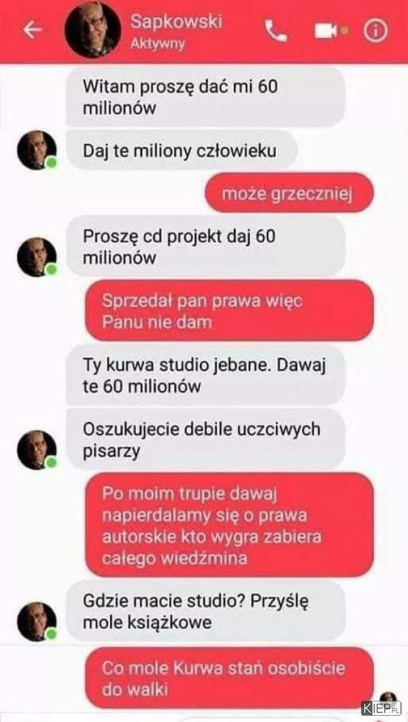The image size is (408, 722).
Task: Select 'Ty kurwa studio jebane' message
Action: click(206, 375)
